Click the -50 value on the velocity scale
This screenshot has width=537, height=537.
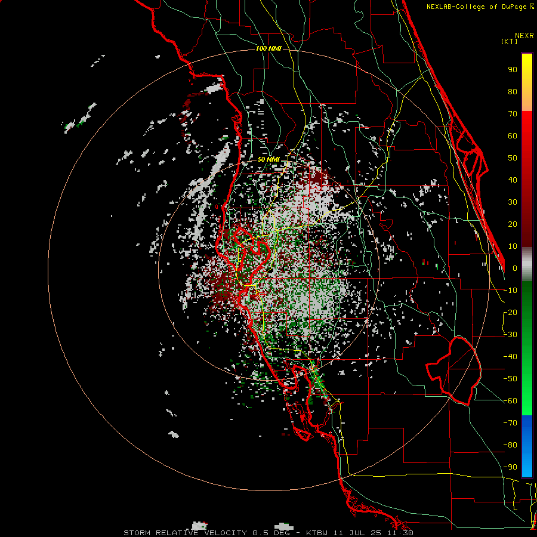510,379
